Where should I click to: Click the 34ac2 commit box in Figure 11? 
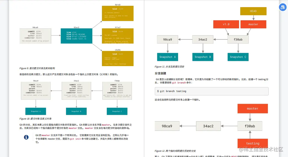[203, 40]
